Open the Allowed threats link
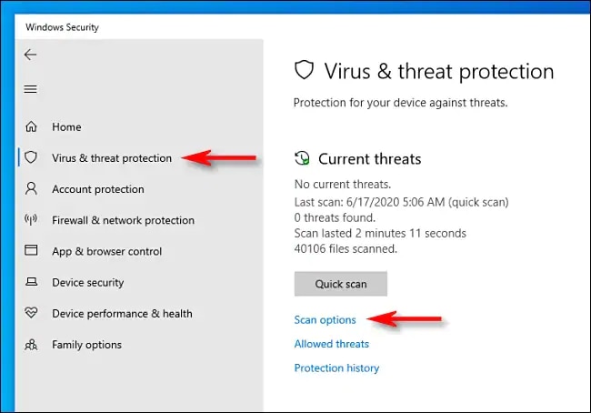Image resolution: width=591 pixels, height=413 pixels. tap(331, 344)
